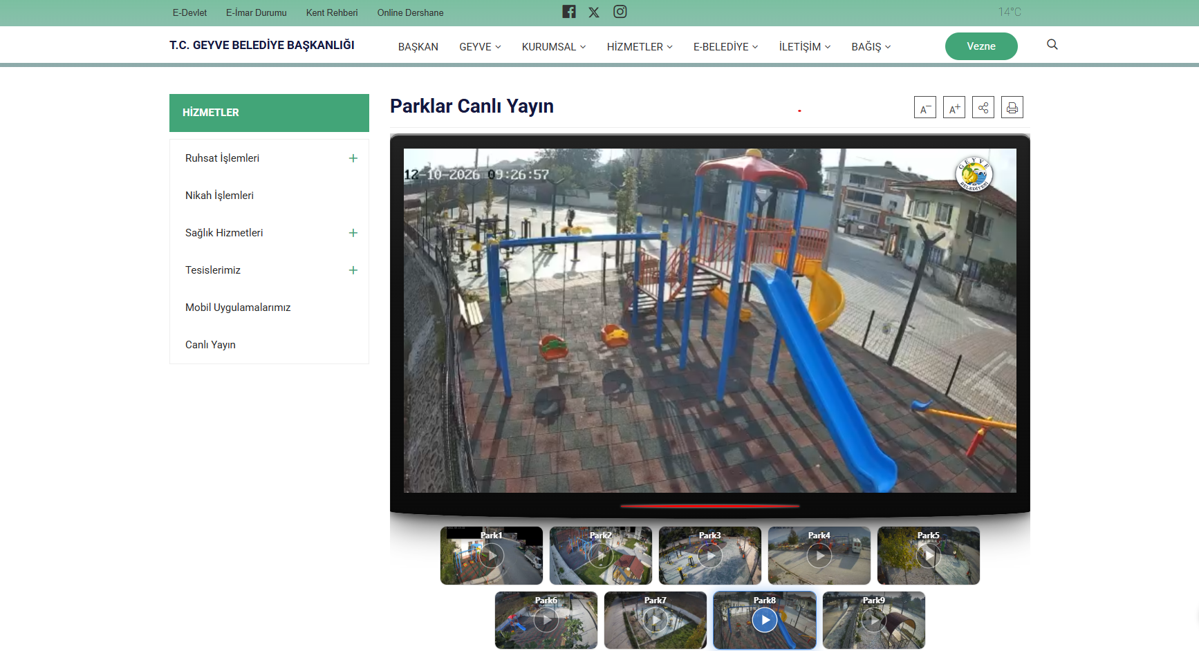Decrease font size with A- icon
Image resolution: width=1199 pixels, height=651 pixels.
click(924, 107)
